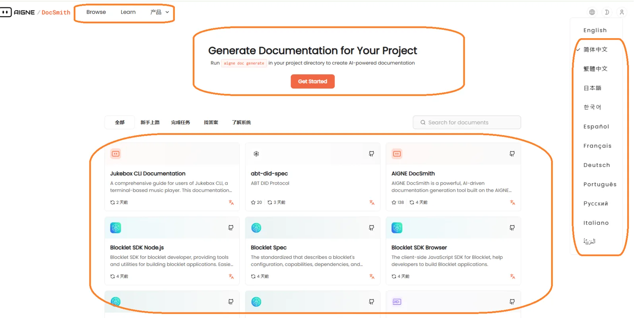Click the AIGNE logo icon

click(6, 12)
